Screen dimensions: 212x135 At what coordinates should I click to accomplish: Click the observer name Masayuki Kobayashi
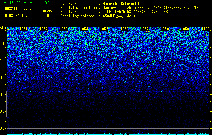point(121,4)
